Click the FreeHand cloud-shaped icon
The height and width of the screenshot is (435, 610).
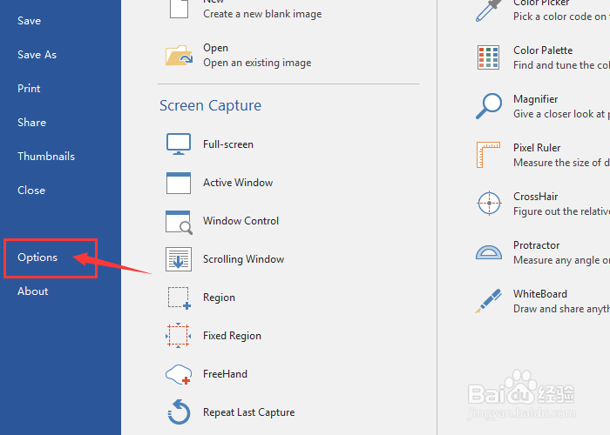pyautogui.click(x=179, y=374)
